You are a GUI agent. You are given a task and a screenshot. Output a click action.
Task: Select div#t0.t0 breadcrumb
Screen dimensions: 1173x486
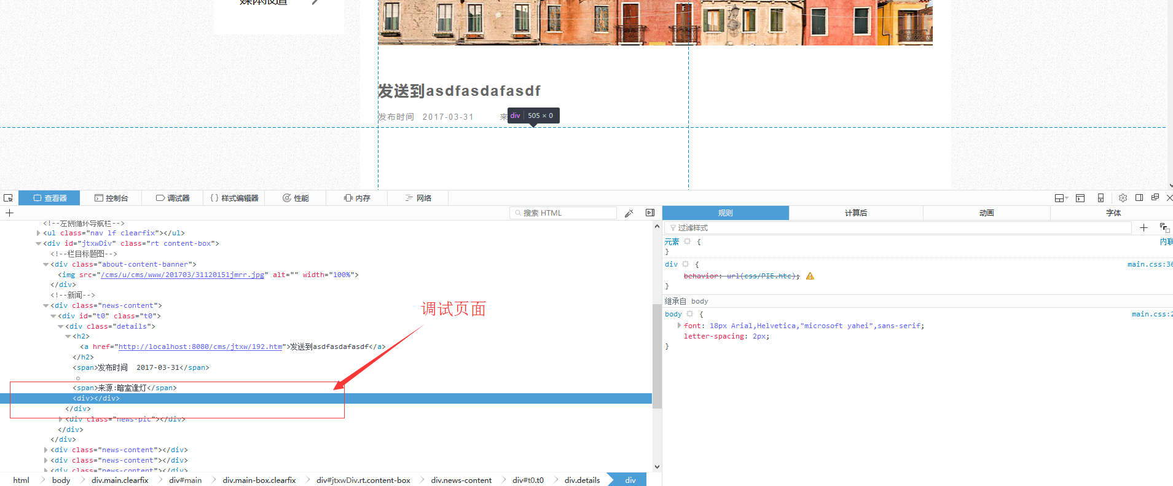click(528, 480)
